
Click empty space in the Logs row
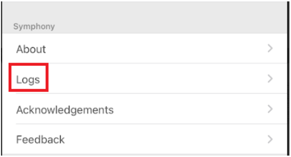pos(158,78)
